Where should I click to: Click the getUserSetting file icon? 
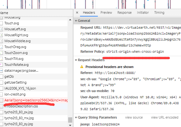pos(1,82)
